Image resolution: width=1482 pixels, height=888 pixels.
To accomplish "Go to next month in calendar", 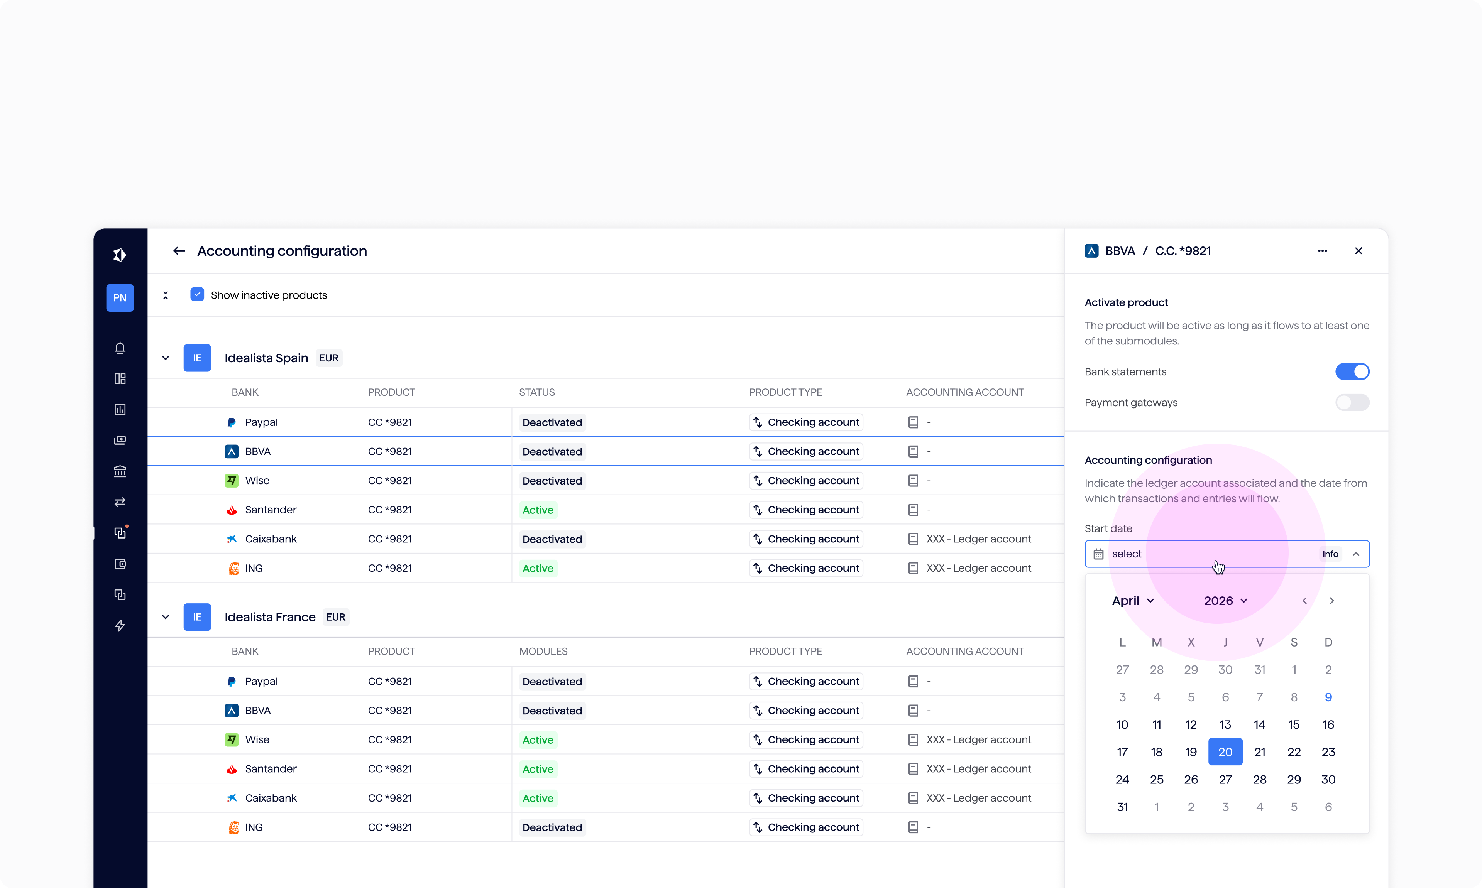I will coord(1331,601).
